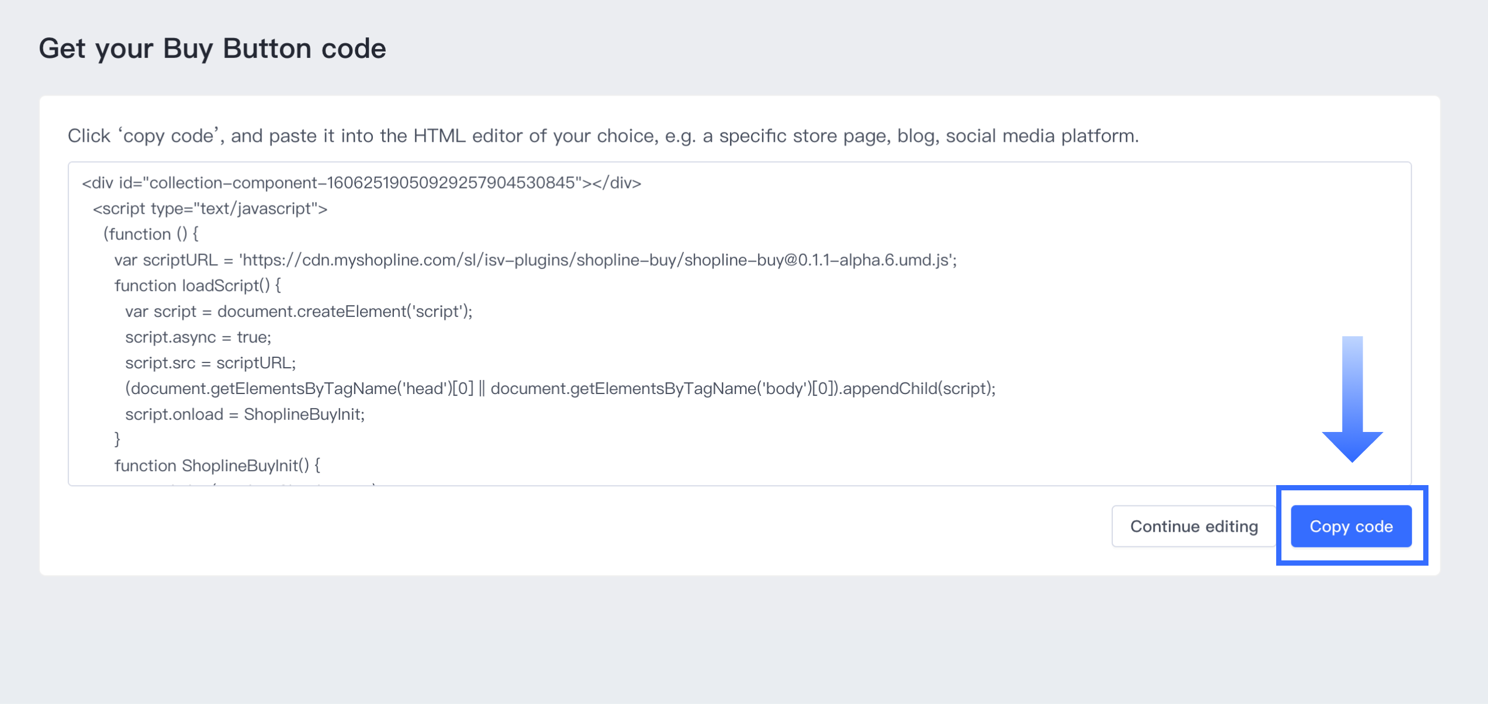This screenshot has width=1488, height=704.
Task: Click the '(function () {' opening line
Action: [151, 235]
